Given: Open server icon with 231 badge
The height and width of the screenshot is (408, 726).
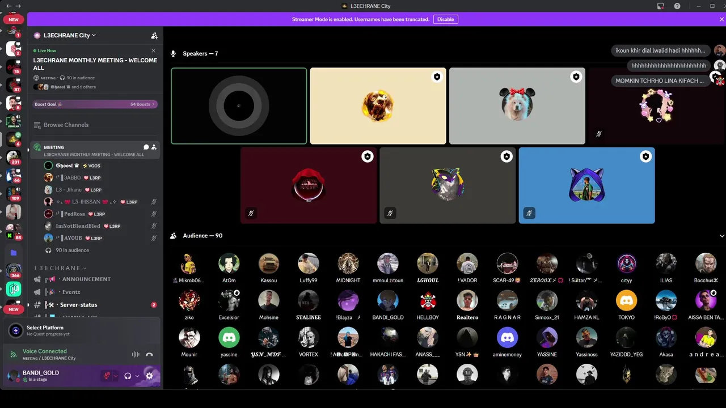Looking at the screenshot, I should pyautogui.click(x=13, y=158).
